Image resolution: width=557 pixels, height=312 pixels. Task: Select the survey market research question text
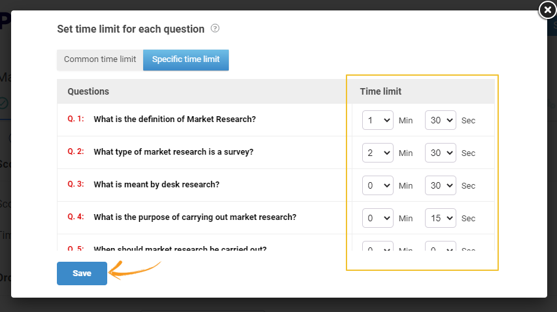click(173, 152)
